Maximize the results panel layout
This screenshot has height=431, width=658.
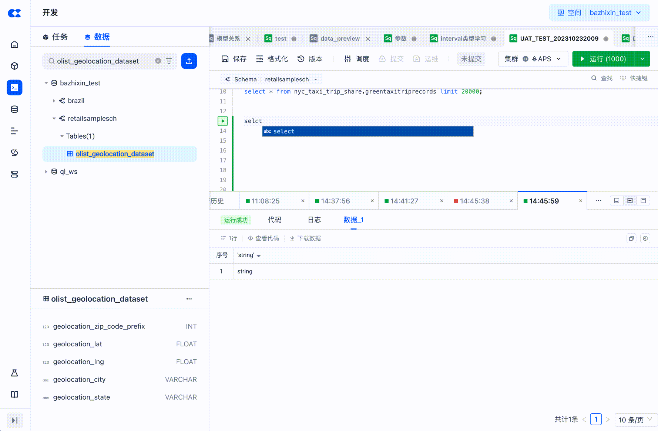click(643, 201)
